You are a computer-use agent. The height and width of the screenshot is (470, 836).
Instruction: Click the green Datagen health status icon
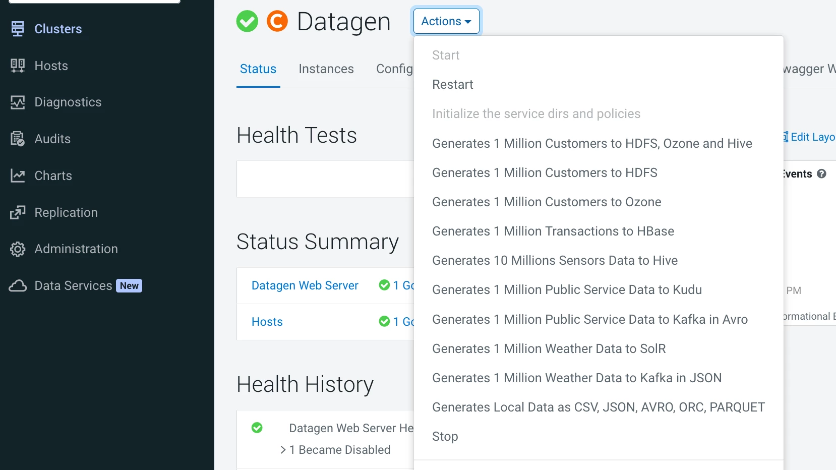[x=247, y=21]
